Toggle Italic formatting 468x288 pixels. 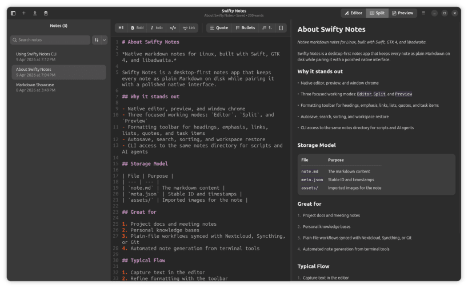(156, 27)
